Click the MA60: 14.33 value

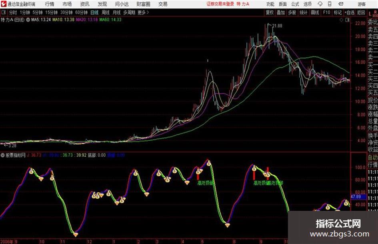click(110, 20)
